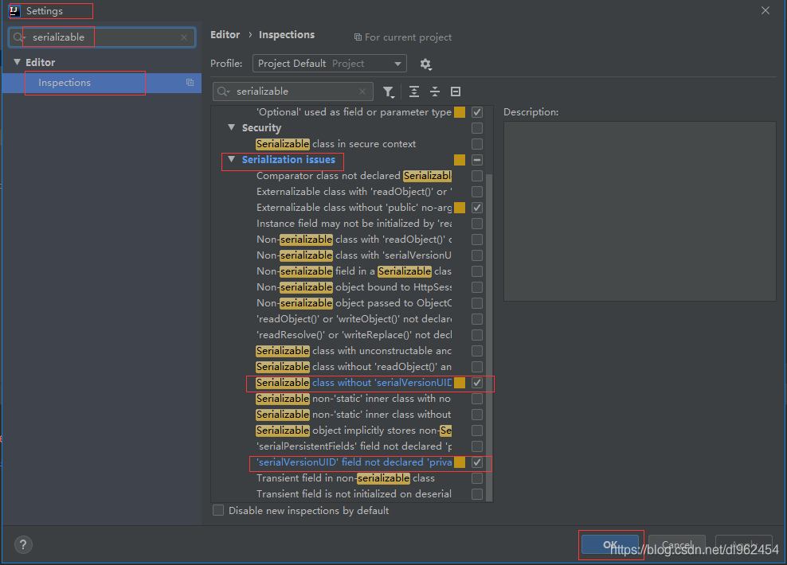Image resolution: width=787 pixels, height=565 pixels.
Task: Toggle Serialization issues group checkbox
Action: coord(477,160)
